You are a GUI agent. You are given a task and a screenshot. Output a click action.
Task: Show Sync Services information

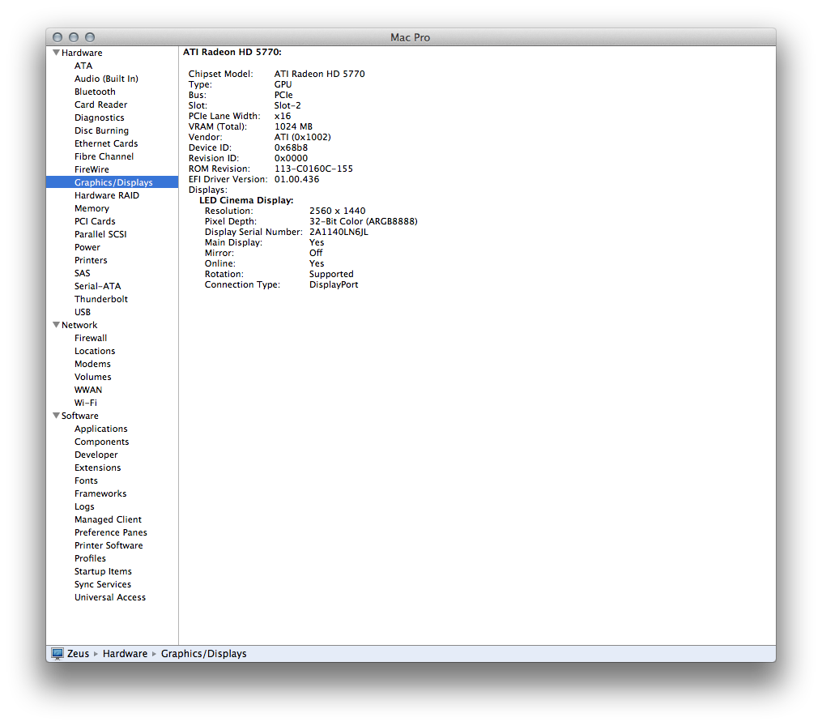pos(103,584)
